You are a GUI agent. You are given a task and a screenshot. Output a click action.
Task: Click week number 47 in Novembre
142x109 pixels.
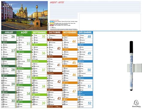74,91
